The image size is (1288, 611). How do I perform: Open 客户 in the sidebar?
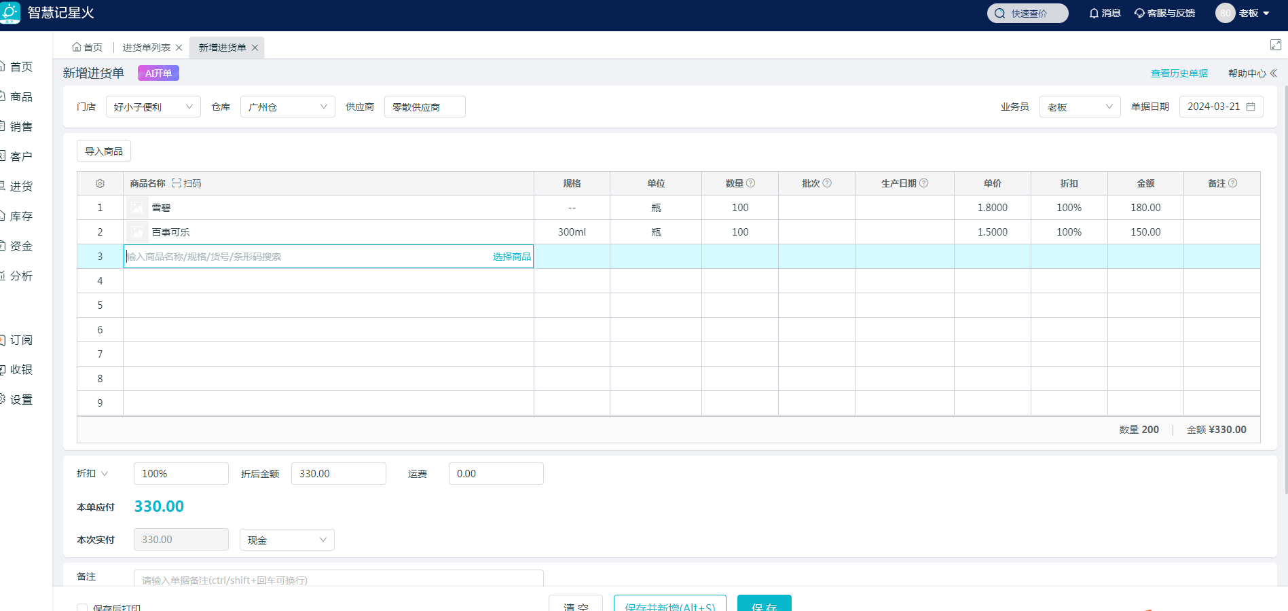tap(21, 156)
